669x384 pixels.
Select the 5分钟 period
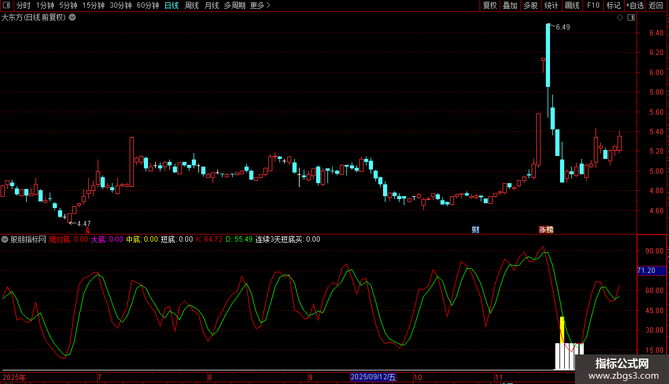click(x=68, y=5)
